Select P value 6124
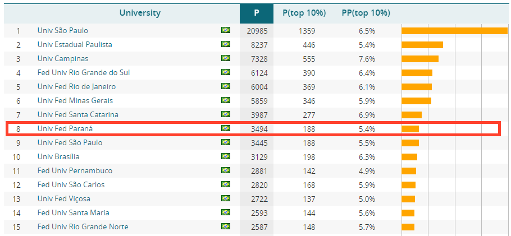 [x=259, y=73]
